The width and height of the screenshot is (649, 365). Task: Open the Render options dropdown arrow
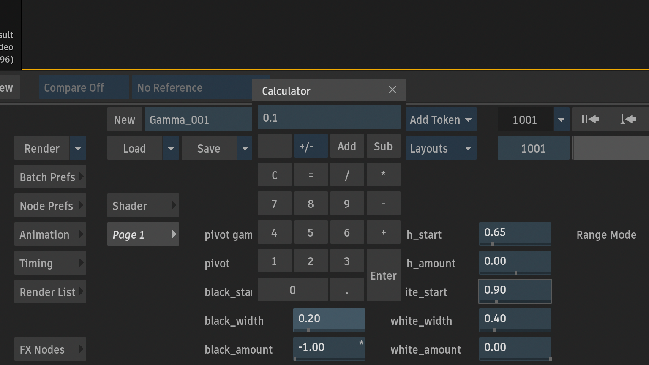(78, 148)
